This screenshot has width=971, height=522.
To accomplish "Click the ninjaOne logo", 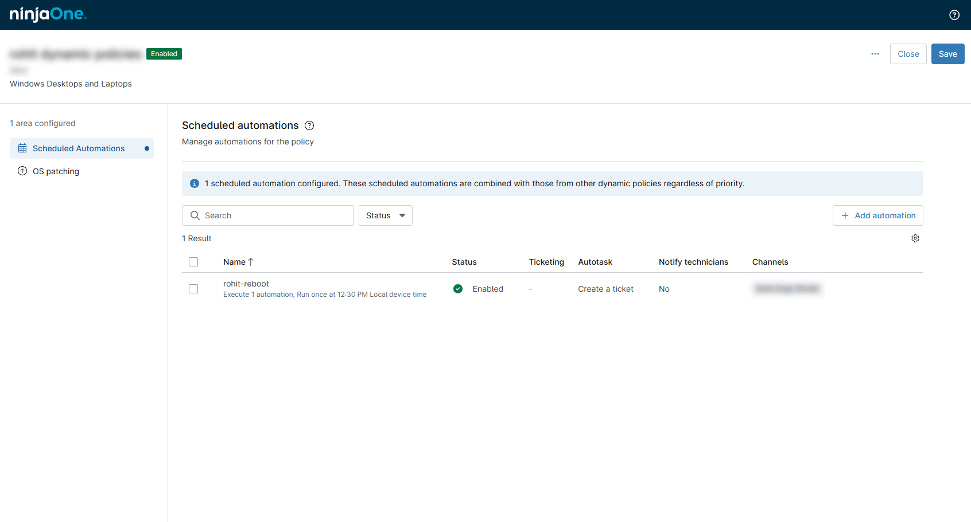I will pyautogui.click(x=48, y=14).
